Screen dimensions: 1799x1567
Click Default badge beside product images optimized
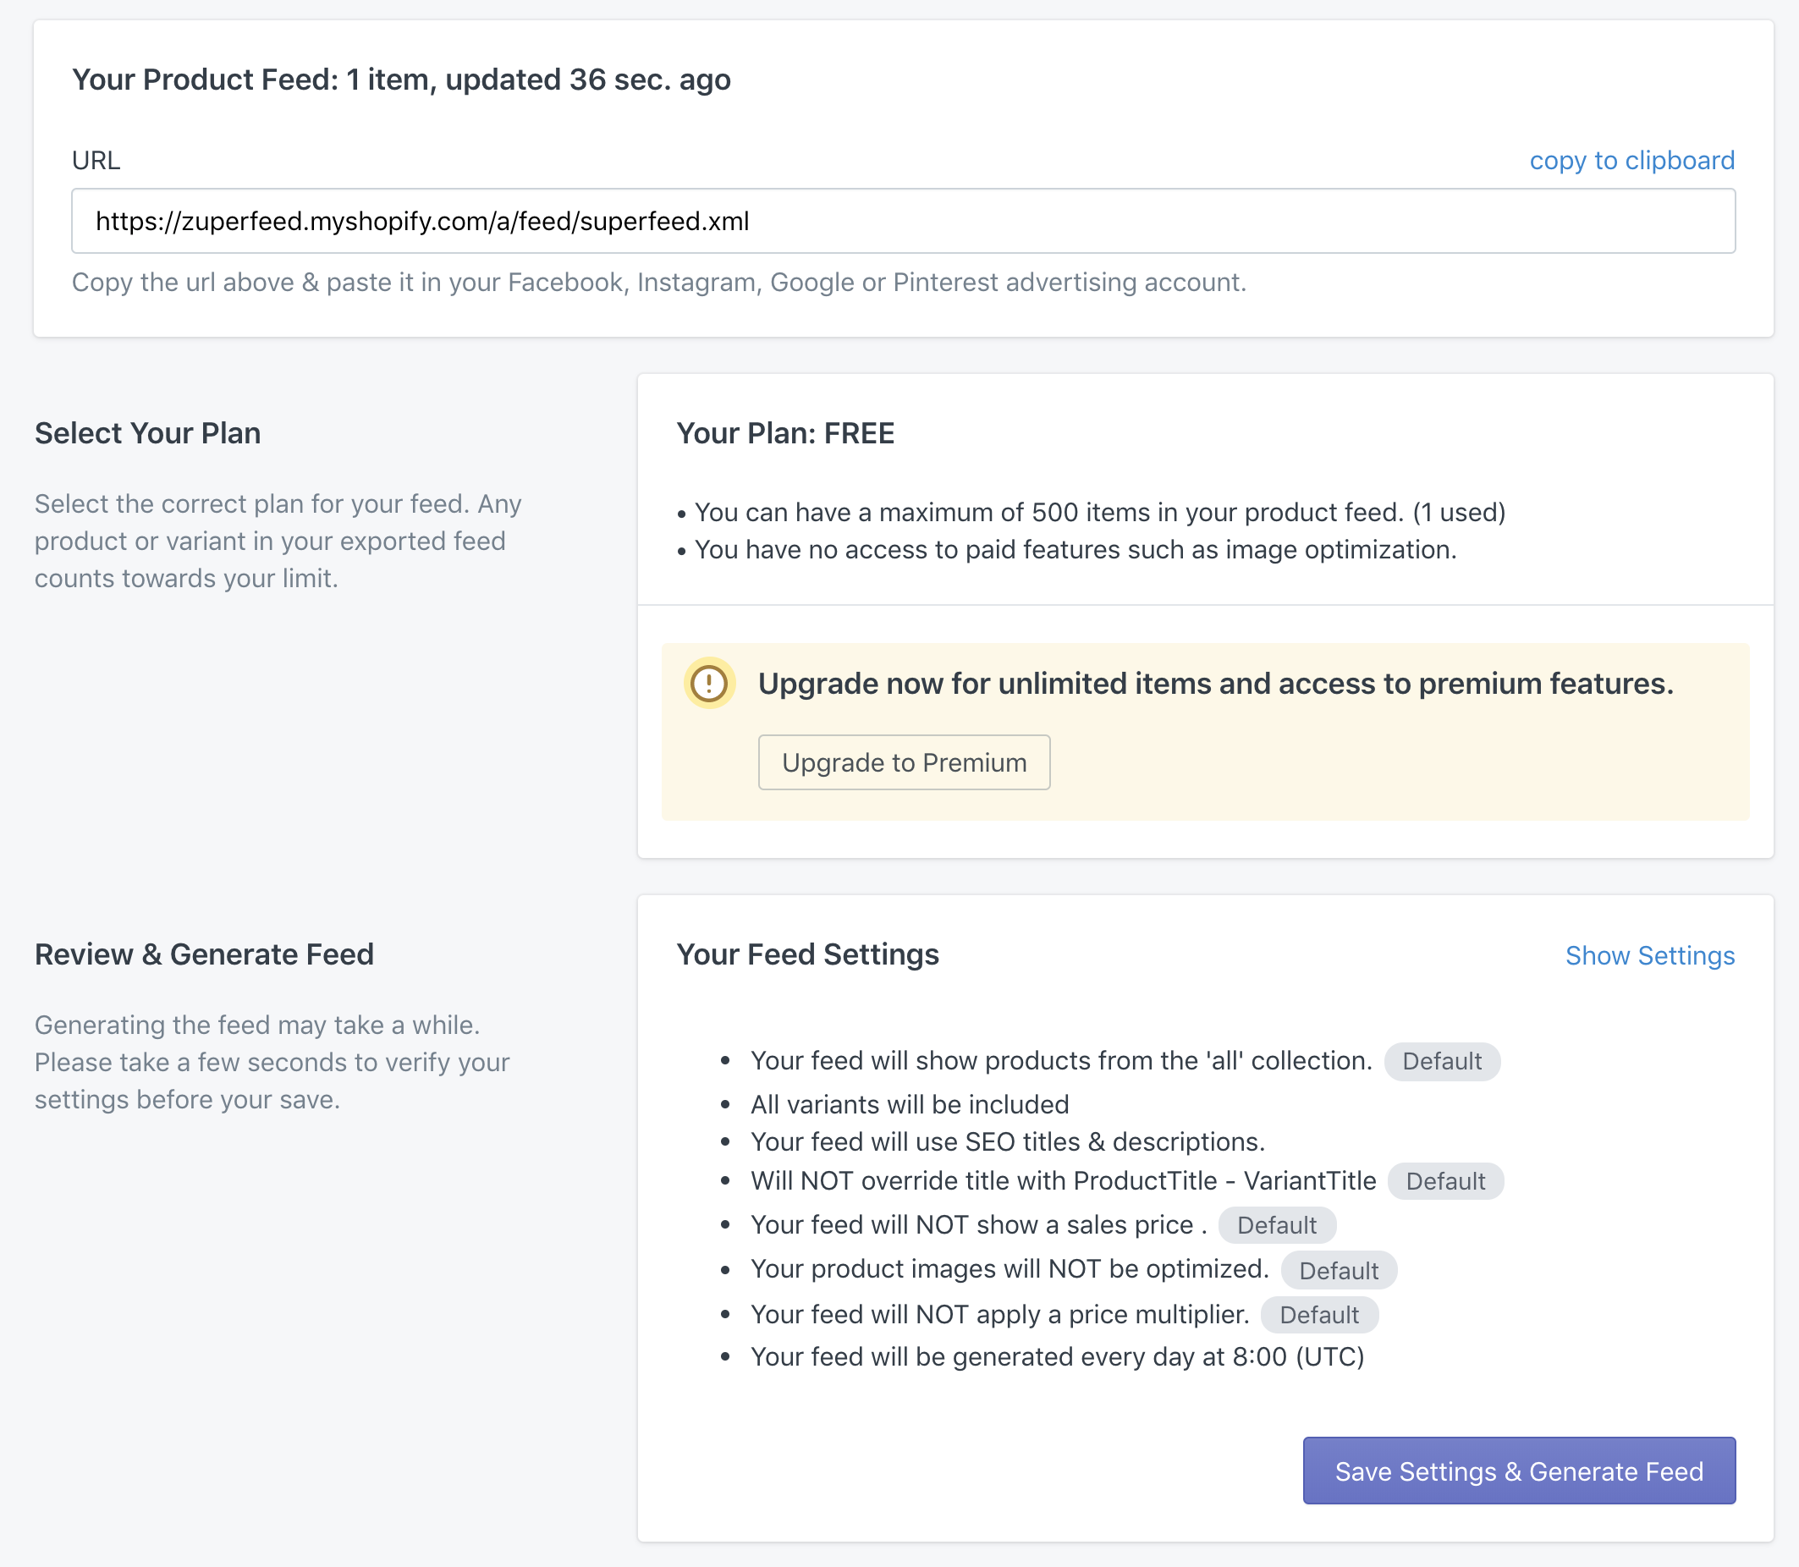click(1338, 1271)
